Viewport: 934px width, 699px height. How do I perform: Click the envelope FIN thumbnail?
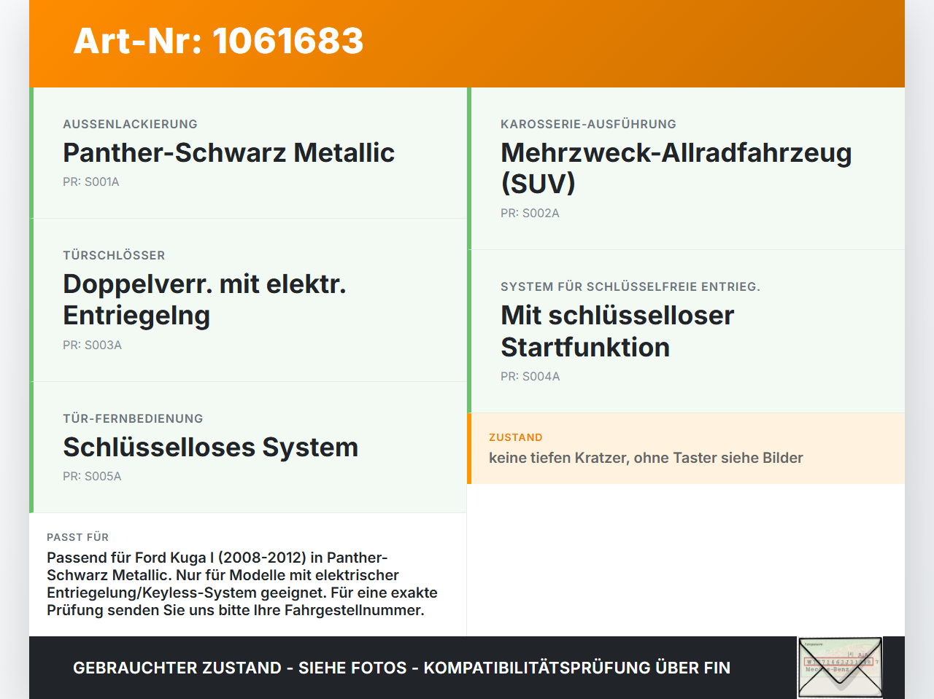point(840,668)
